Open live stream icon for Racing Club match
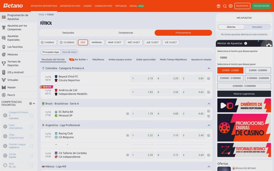The image size is (274, 171). click(x=128, y=135)
